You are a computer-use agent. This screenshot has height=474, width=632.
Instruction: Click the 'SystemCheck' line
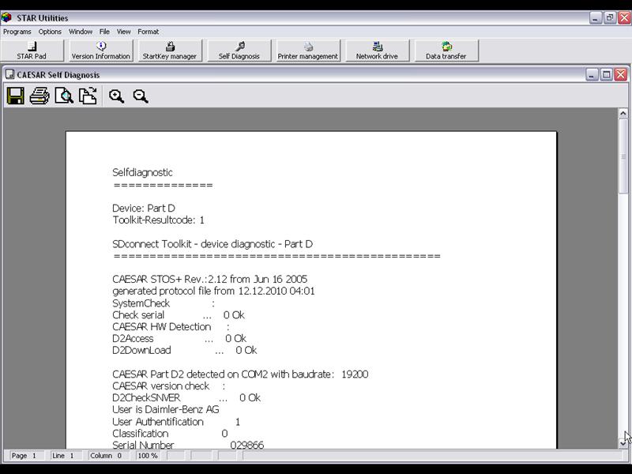click(164, 303)
